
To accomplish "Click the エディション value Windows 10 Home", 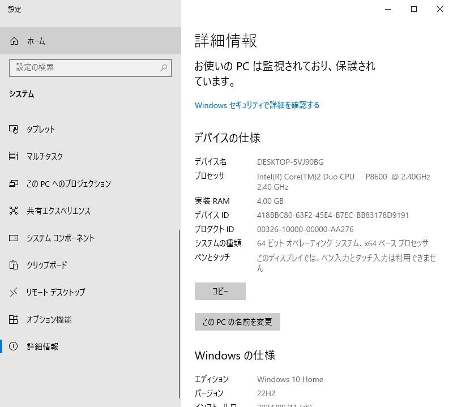I will 290,379.
